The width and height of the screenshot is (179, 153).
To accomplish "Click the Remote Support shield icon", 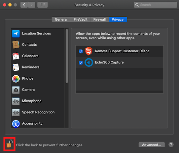I will click(89, 51).
